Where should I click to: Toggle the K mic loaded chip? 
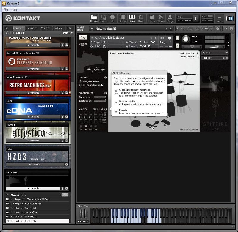[x=81, y=126]
